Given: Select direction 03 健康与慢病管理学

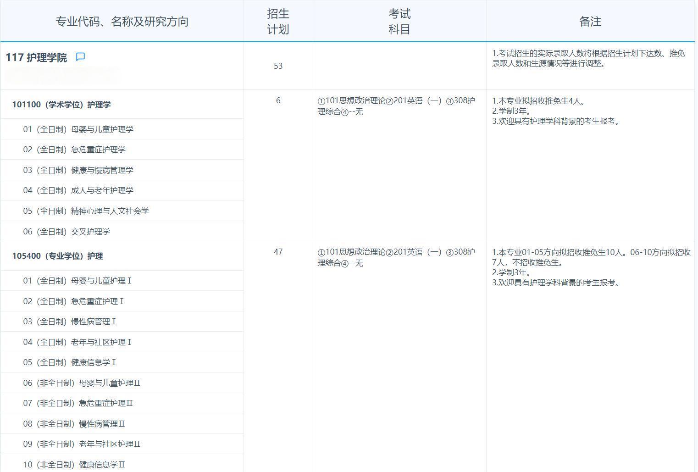Looking at the screenshot, I should click(x=79, y=170).
